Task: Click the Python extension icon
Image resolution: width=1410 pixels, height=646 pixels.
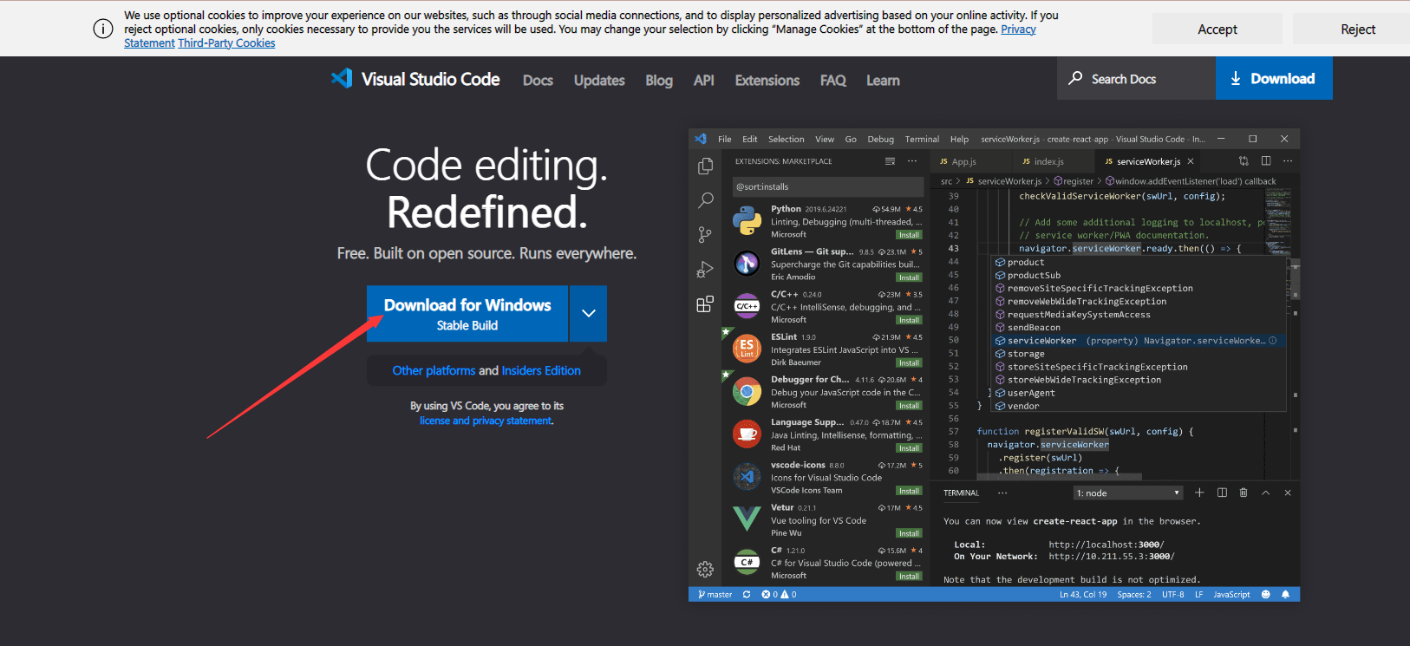Action: (747, 221)
